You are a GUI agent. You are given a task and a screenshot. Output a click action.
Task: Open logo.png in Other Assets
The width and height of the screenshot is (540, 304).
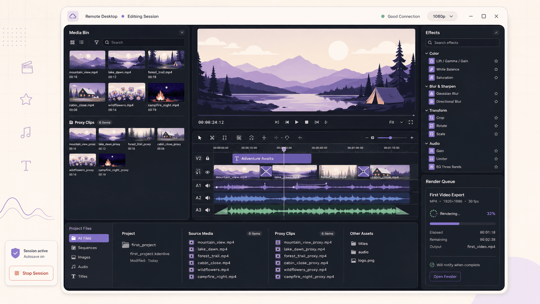pos(363,260)
